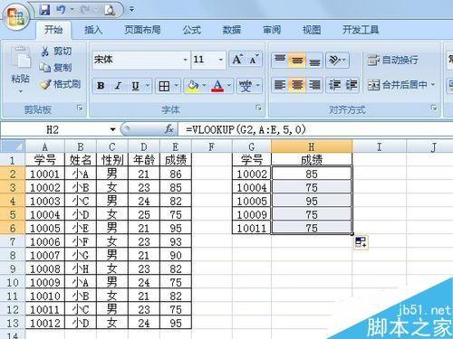Image resolution: width=453 pixels, height=339 pixels.
Task: Click the Select All corner button
Action: click(13, 146)
